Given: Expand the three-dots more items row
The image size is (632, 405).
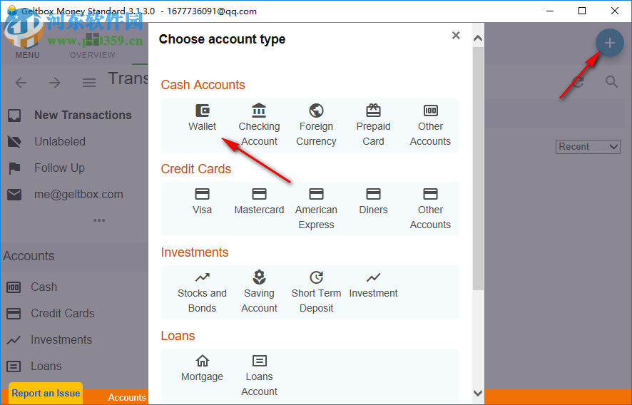Looking at the screenshot, I should [x=99, y=220].
